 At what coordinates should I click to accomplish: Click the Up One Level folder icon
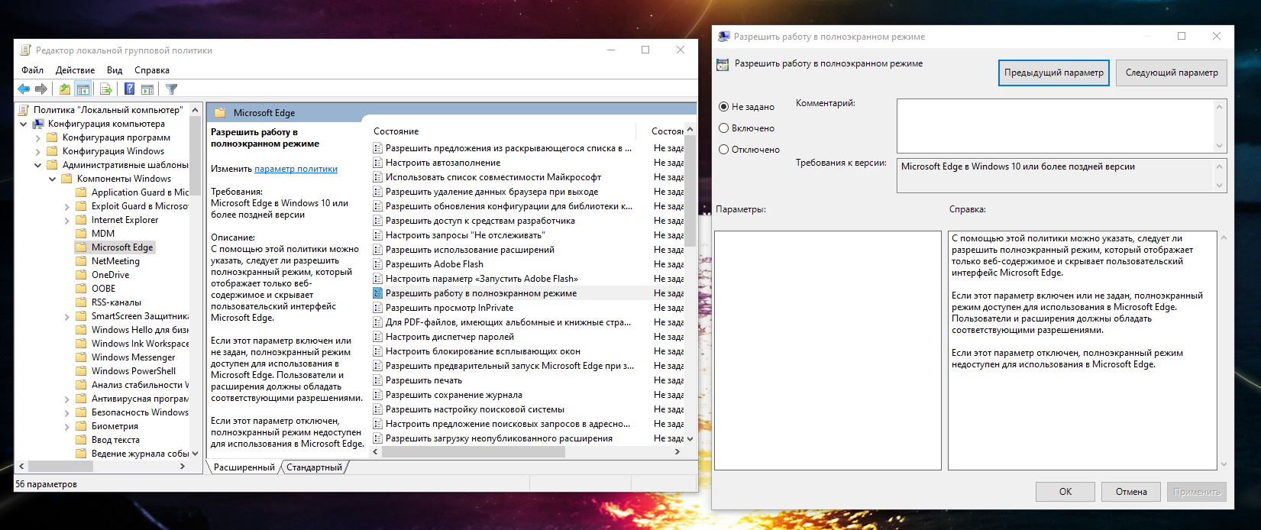[x=65, y=89]
